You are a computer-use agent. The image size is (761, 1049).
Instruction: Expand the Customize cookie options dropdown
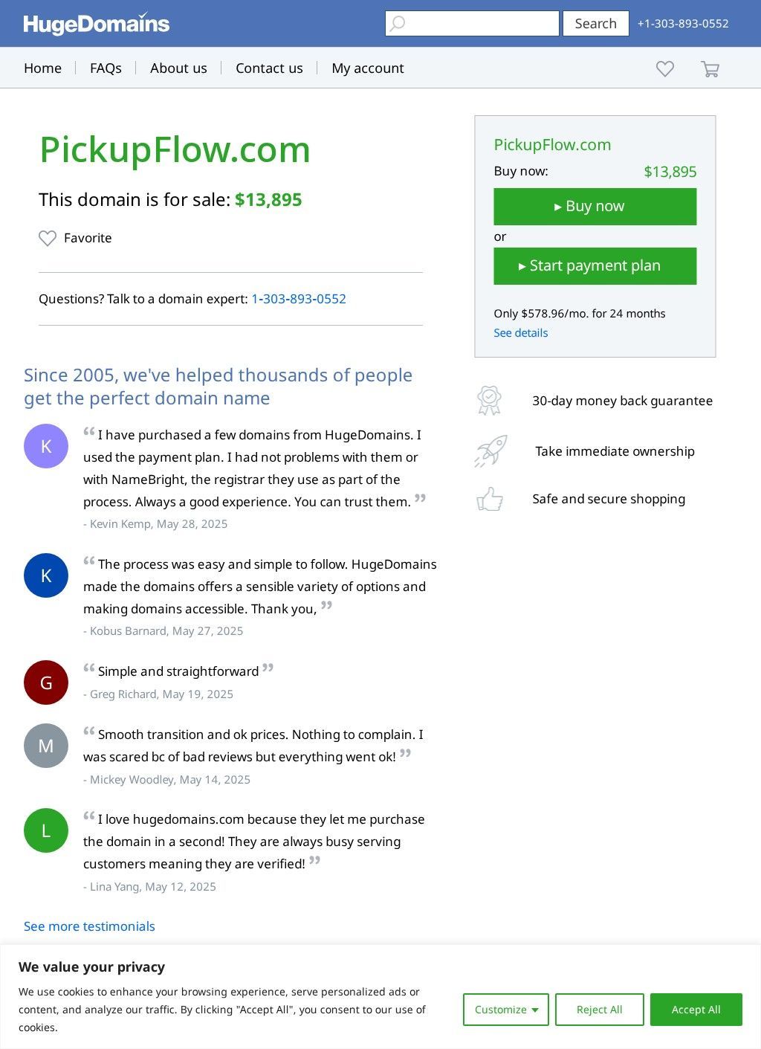506,1010
